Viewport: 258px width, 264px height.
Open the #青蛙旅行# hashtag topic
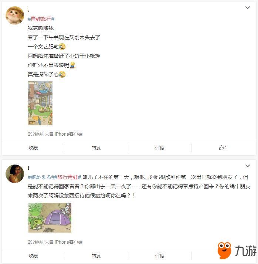pyautogui.click(x=41, y=19)
